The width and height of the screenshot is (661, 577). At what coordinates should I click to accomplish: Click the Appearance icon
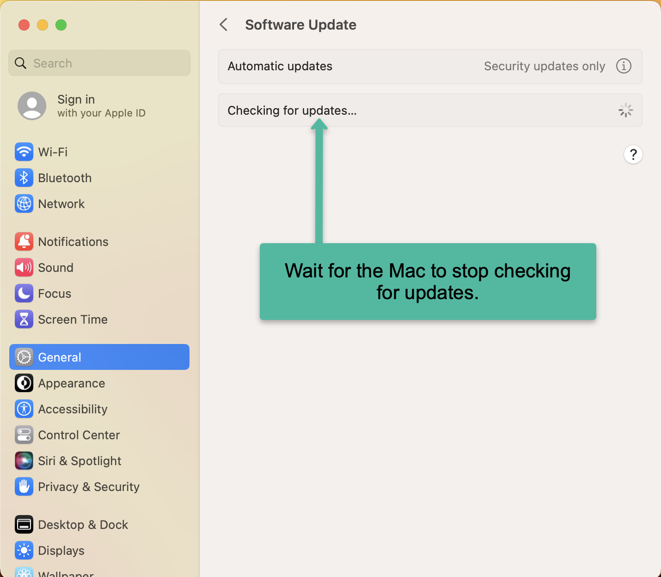coord(24,383)
